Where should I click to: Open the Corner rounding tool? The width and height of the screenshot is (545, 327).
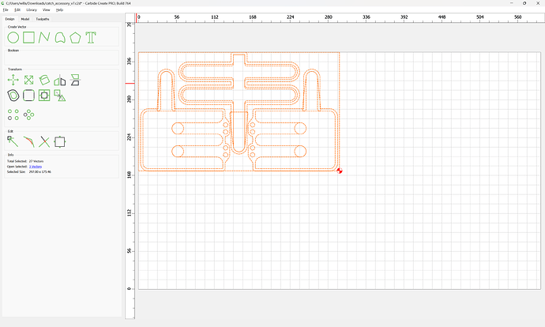click(29, 96)
